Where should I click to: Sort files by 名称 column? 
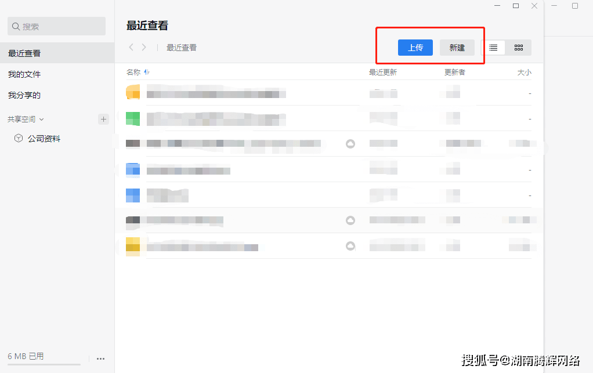[134, 73]
